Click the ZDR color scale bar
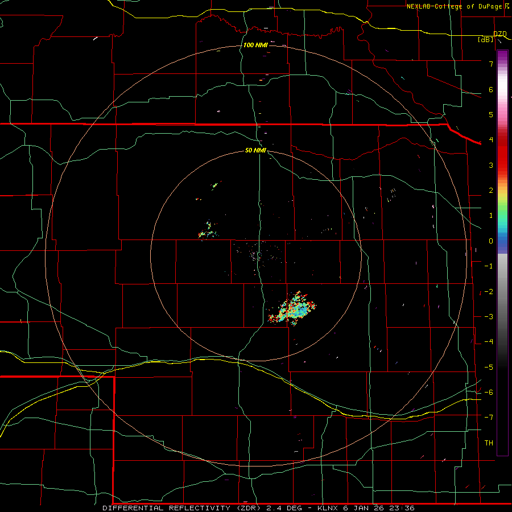The image size is (512, 512). (502, 253)
